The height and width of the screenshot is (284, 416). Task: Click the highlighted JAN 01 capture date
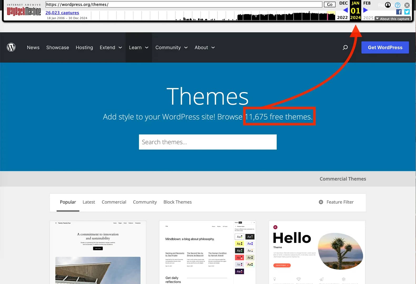tap(355, 11)
